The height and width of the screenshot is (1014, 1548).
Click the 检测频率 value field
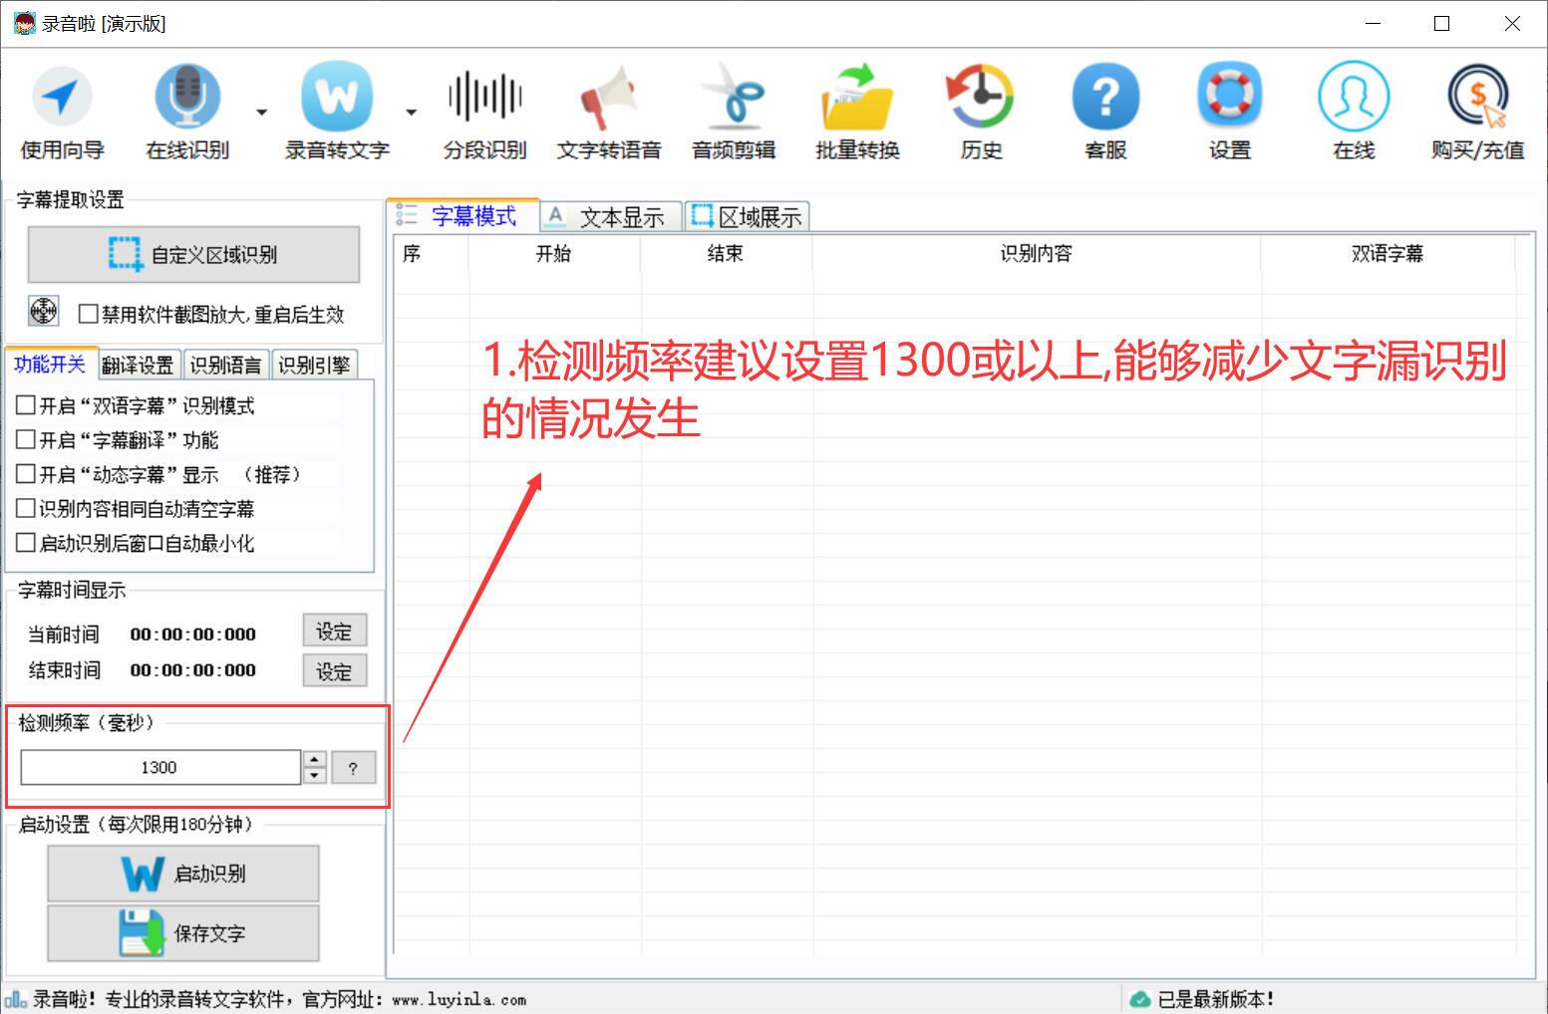point(159,767)
